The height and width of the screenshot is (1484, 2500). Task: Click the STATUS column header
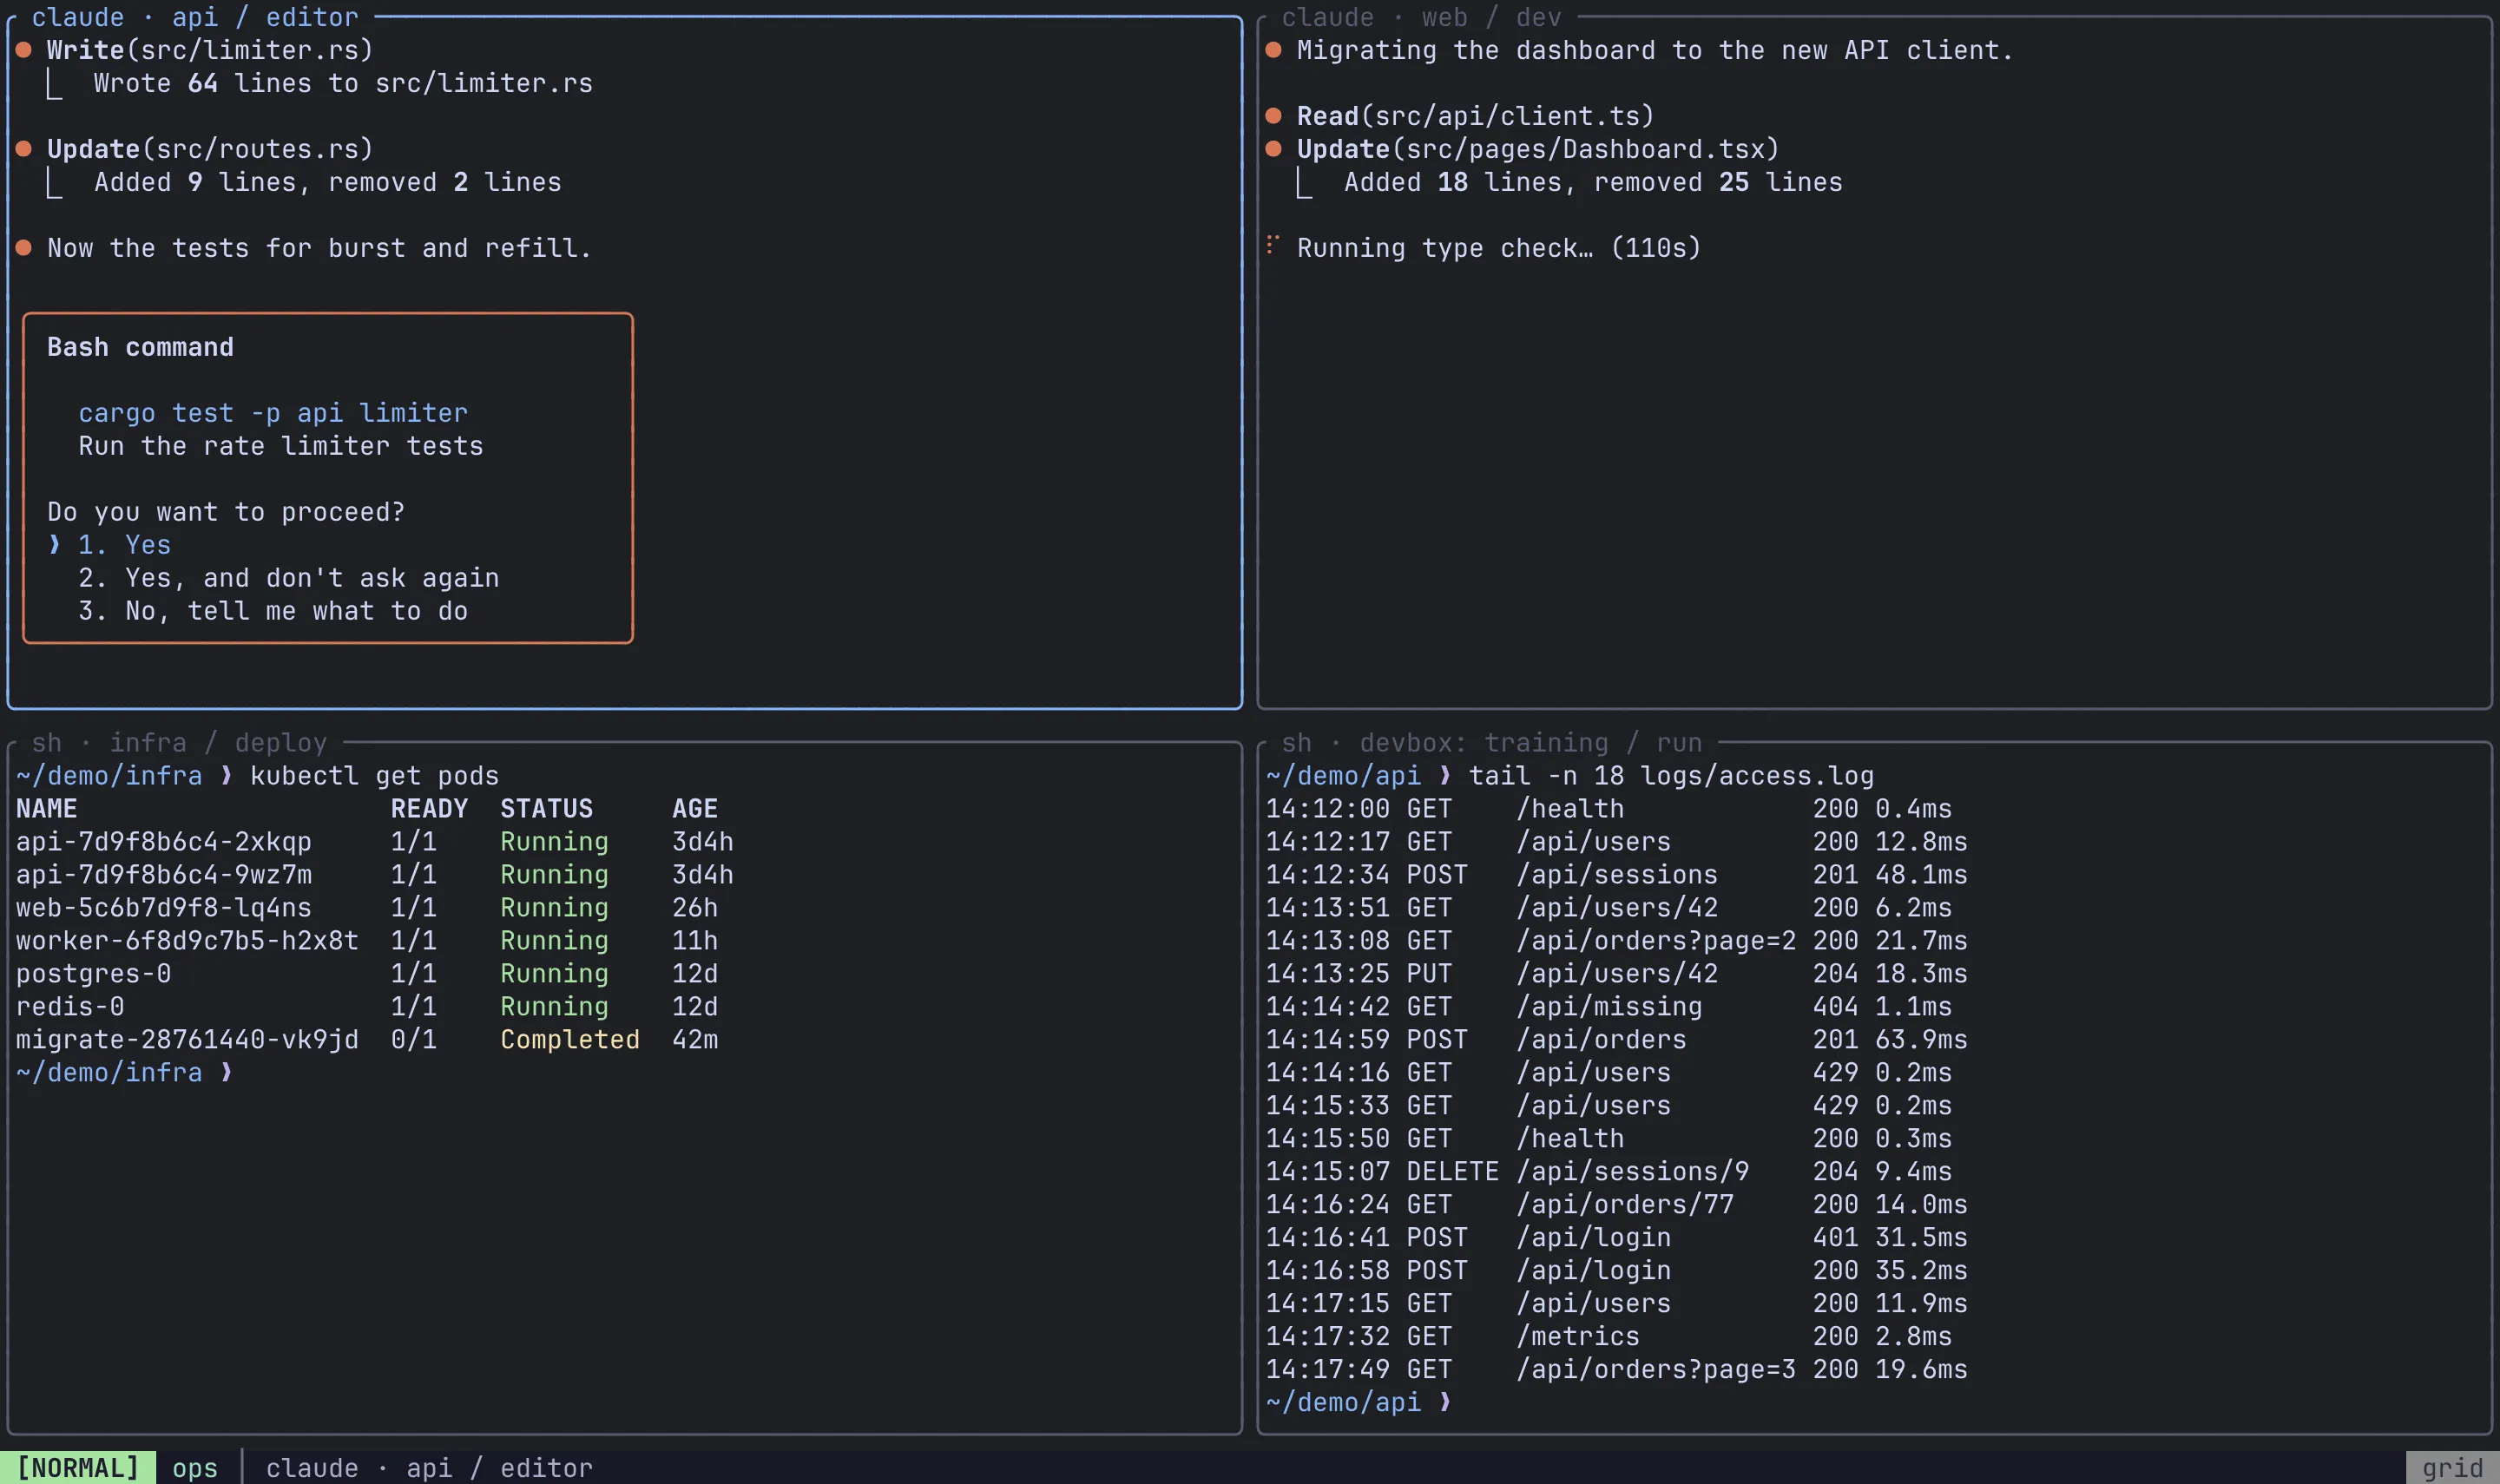[546, 809]
